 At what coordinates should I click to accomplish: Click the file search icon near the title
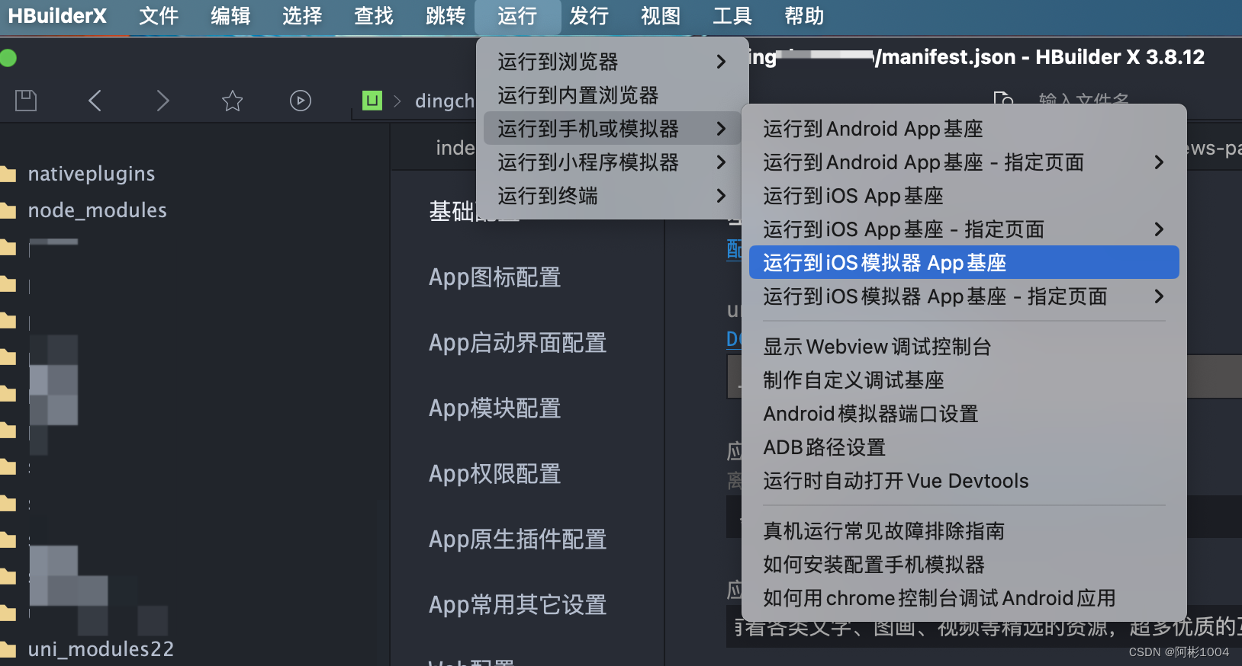coord(1003,99)
